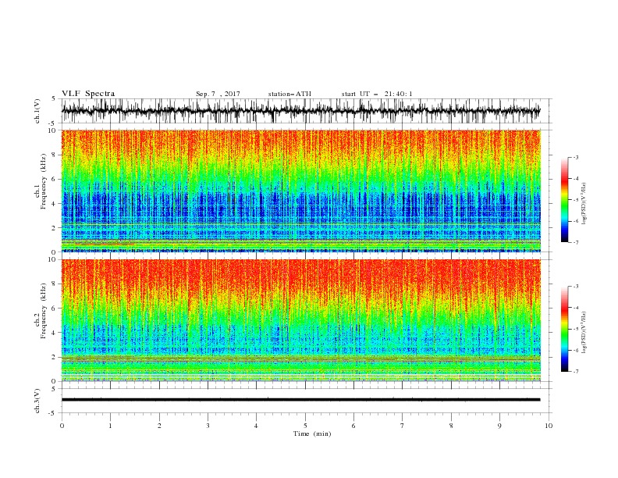Click the ch.2 'Frequency (kHz)' axis label
This screenshot has height=478, width=618.
[43, 311]
